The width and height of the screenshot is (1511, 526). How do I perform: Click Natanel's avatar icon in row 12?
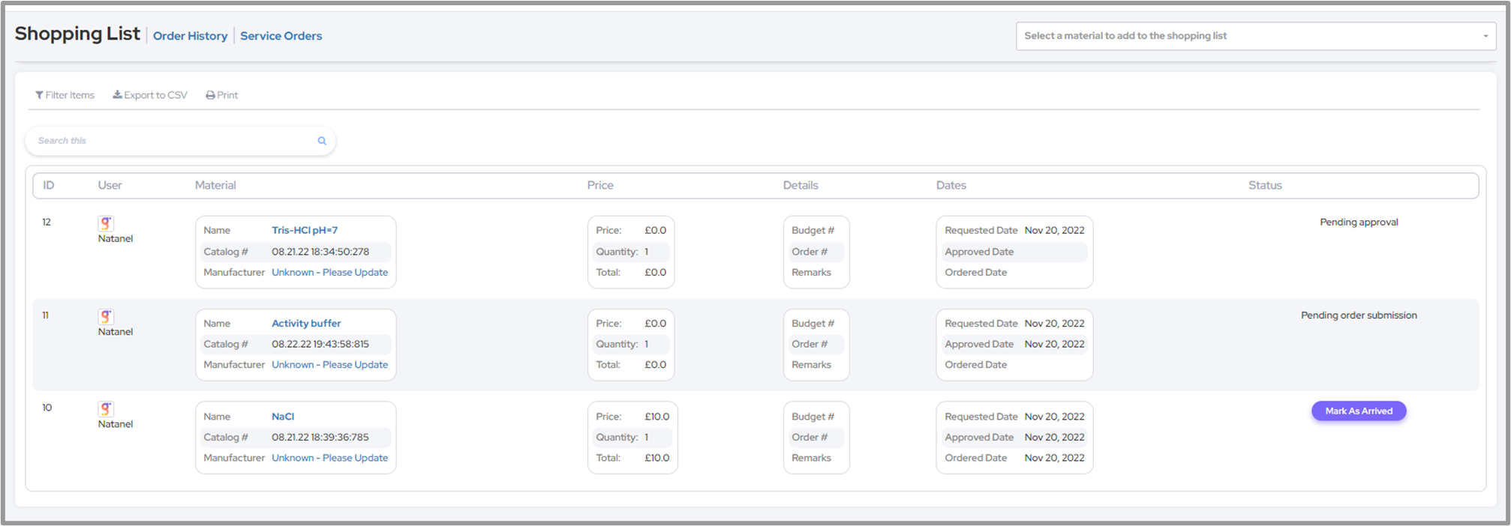106,223
